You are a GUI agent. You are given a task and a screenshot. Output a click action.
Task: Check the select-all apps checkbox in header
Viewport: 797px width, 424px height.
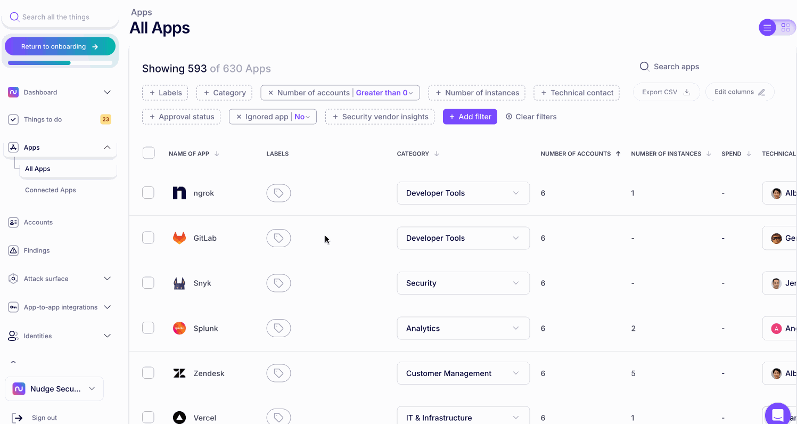point(149,153)
